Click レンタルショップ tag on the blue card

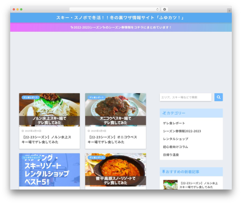pos(31,158)
